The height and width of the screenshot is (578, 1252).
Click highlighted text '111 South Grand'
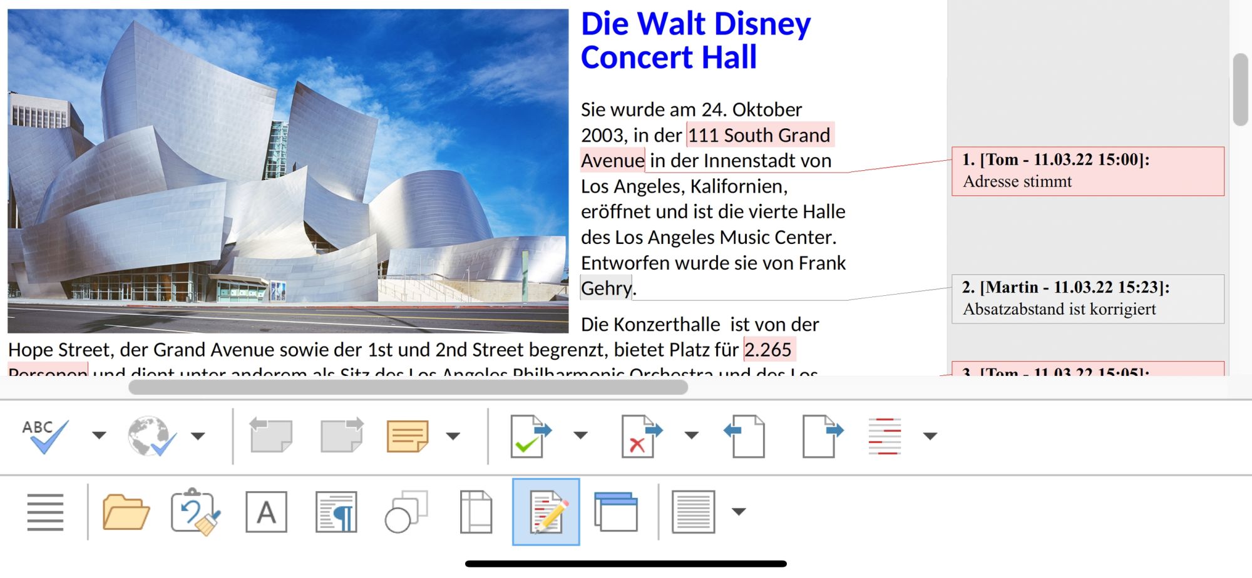click(x=759, y=135)
